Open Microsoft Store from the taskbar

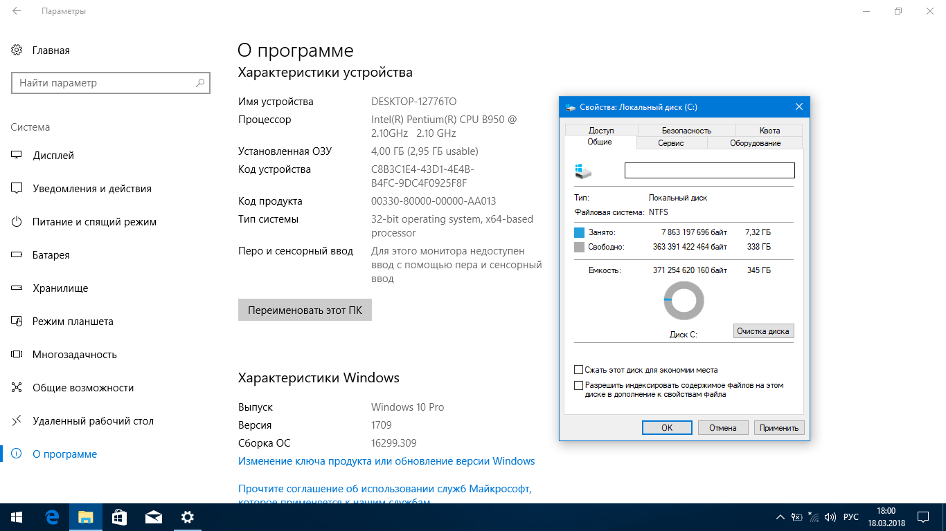(119, 517)
